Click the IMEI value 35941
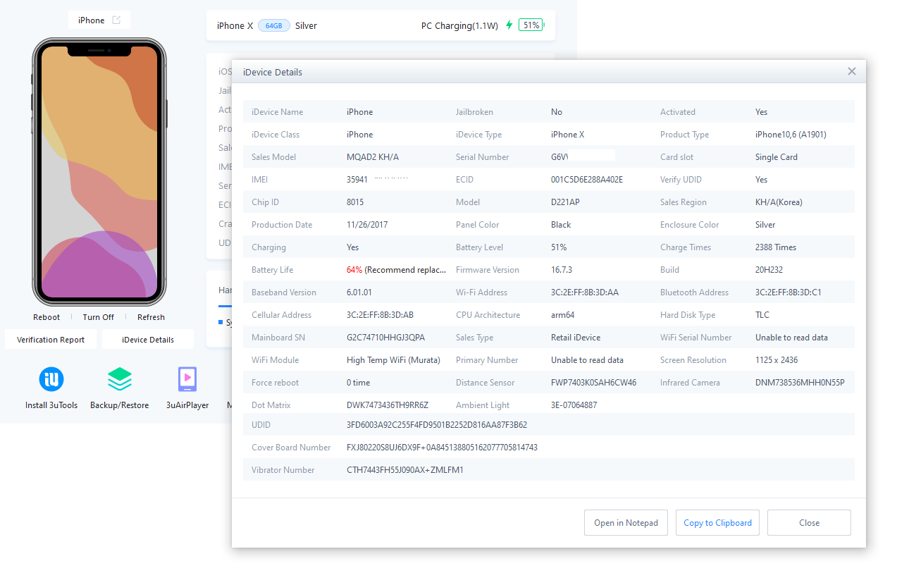897x573 pixels. coord(357,180)
